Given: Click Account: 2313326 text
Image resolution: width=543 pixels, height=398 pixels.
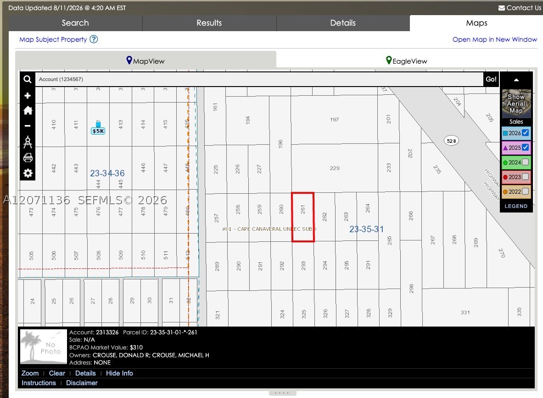Looking at the screenshot, I should [x=94, y=333].
